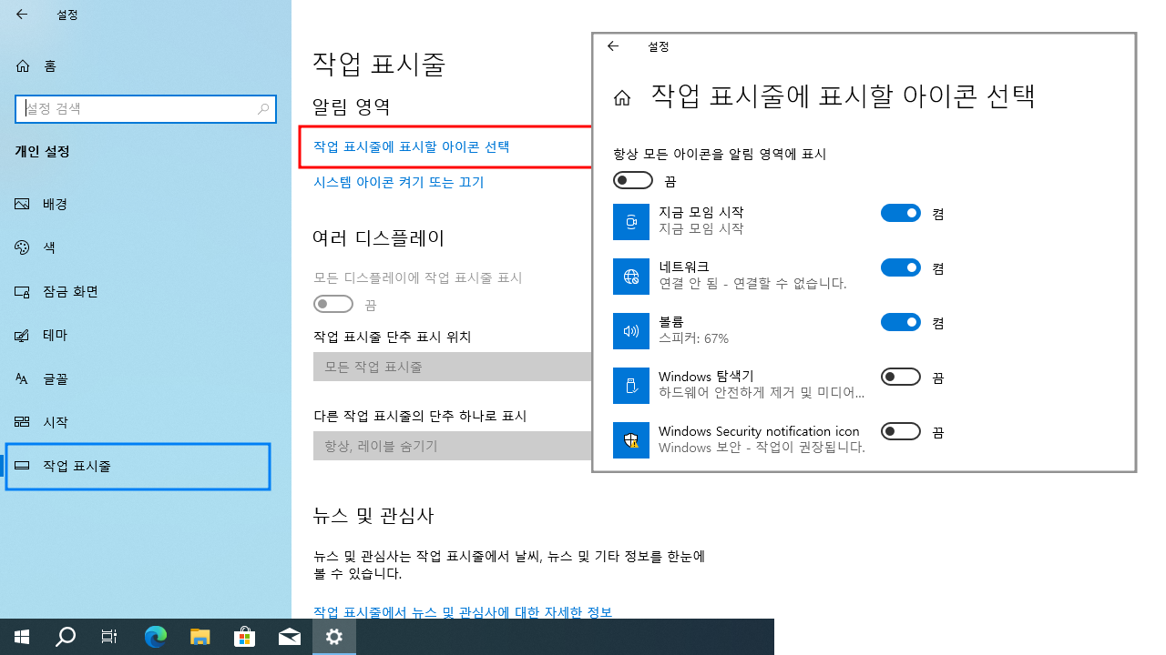Viewport: 1166px width, 655px height.
Task: Turn off the 지금 모임 시작 toggle
Action: pos(901,213)
